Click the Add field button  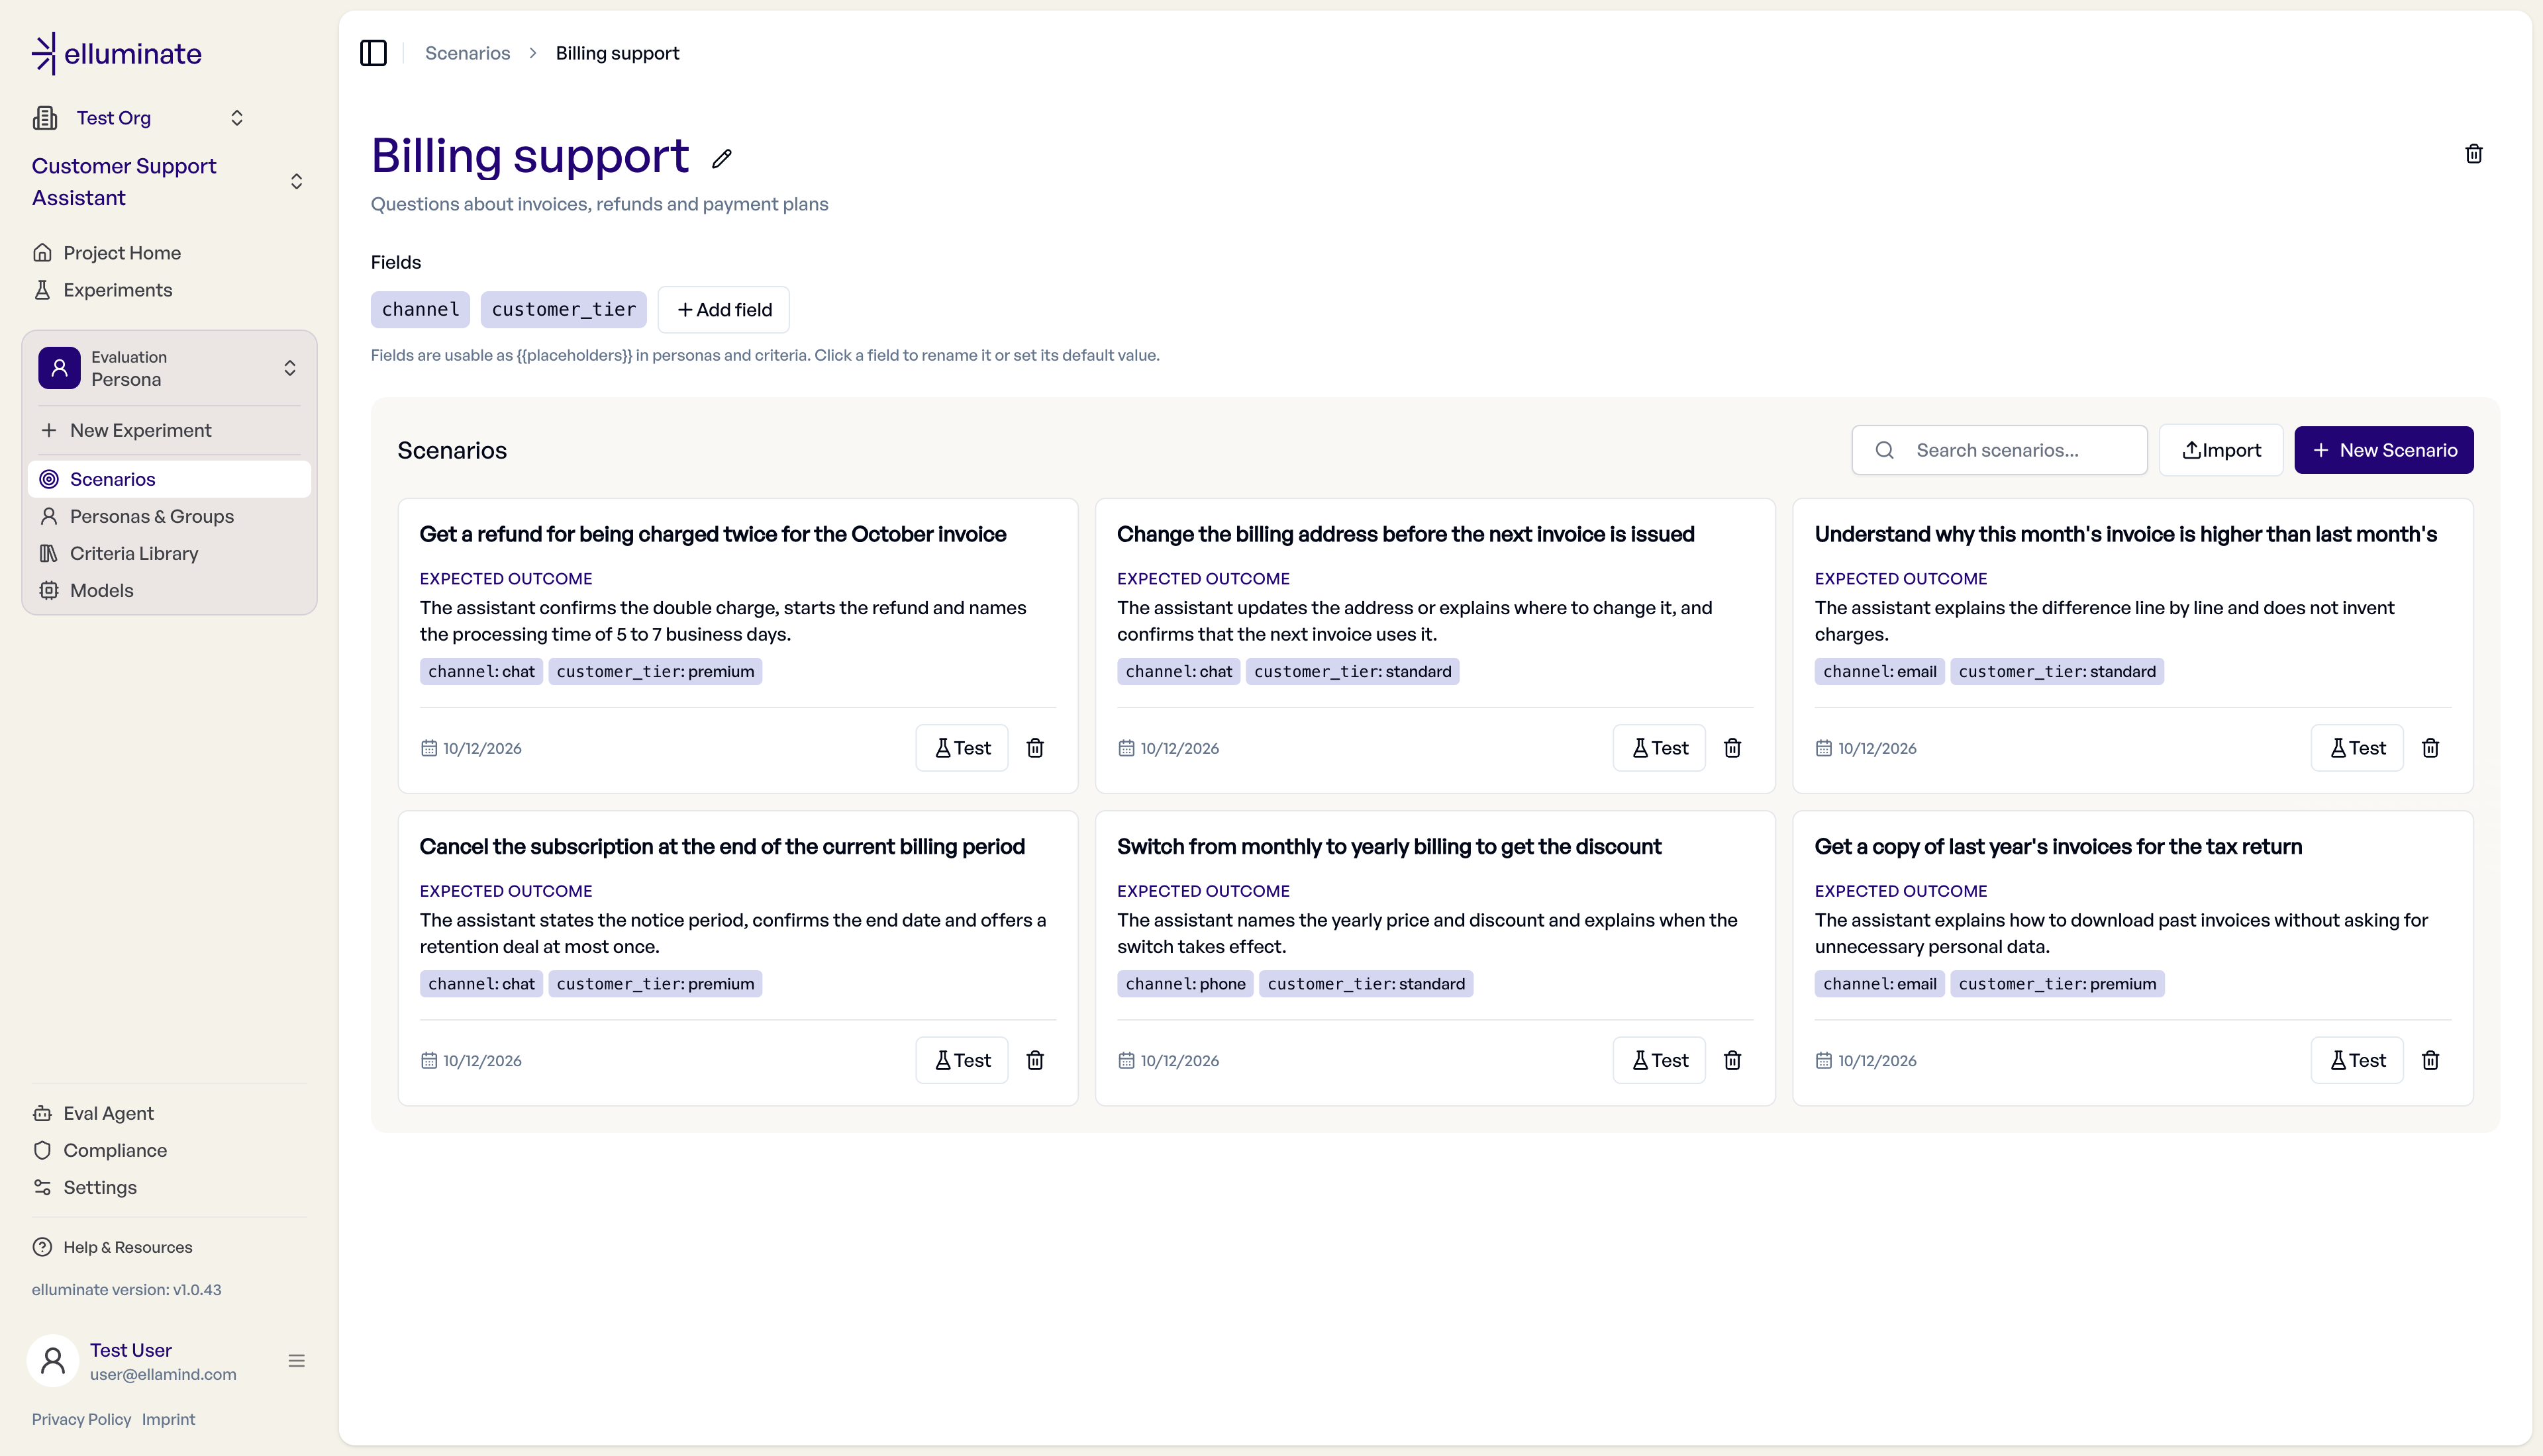[723, 310]
